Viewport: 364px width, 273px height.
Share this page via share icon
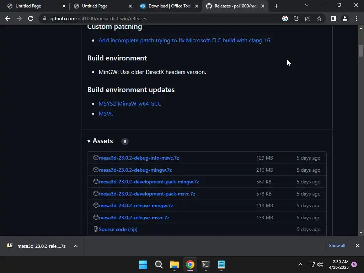pyautogui.click(x=308, y=18)
